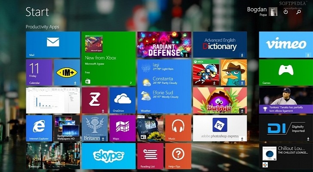Open the Advanced English Dictionary tile
This screenshot has width=313, height=172.
tap(220, 44)
